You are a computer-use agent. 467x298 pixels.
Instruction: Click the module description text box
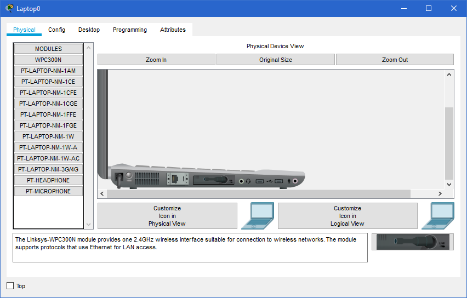[190, 248]
